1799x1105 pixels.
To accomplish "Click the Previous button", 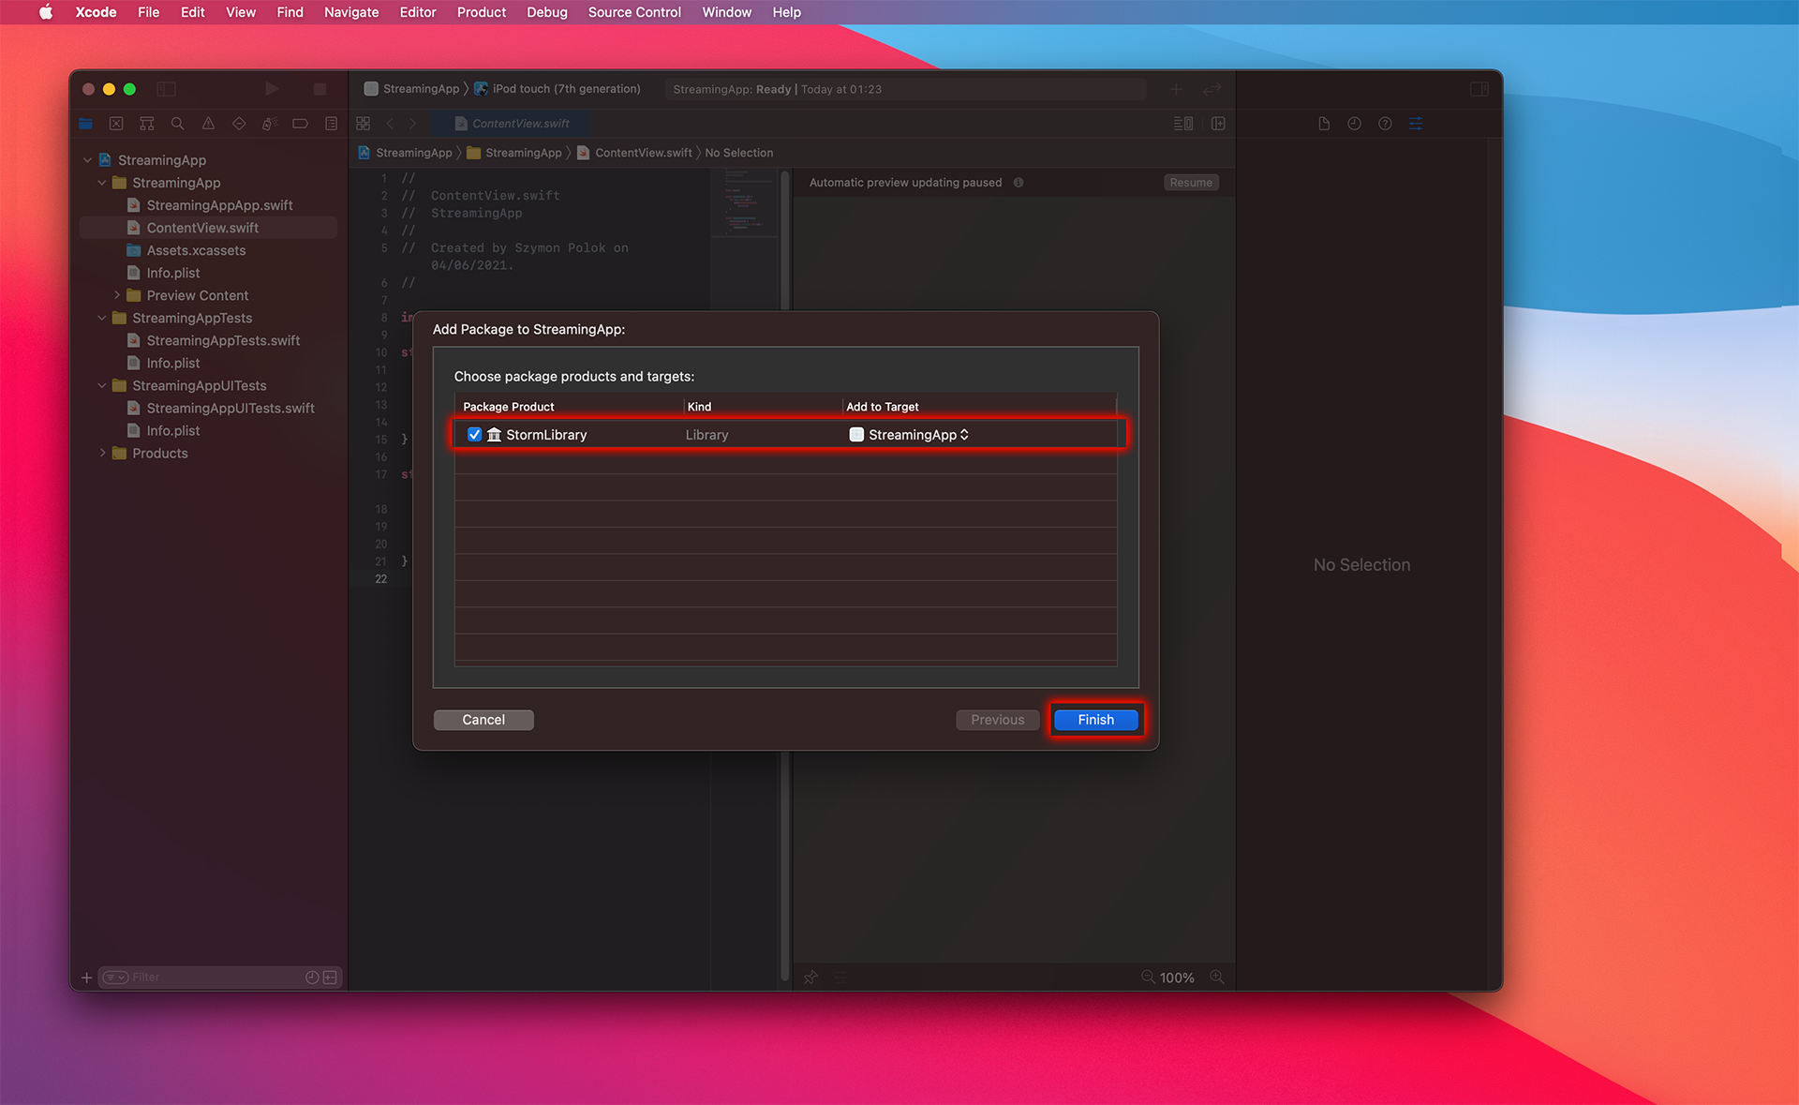I will pyautogui.click(x=997, y=720).
